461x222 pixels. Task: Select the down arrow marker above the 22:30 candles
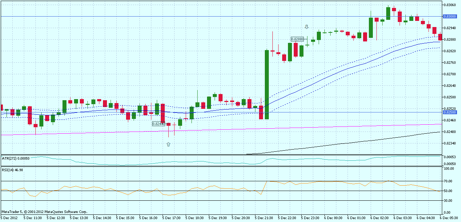click(307, 26)
